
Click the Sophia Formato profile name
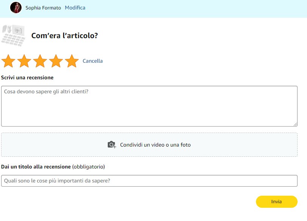coord(43,8)
